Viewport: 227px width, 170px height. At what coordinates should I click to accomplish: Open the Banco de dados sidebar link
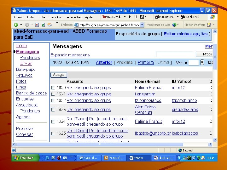[x=32, y=93]
